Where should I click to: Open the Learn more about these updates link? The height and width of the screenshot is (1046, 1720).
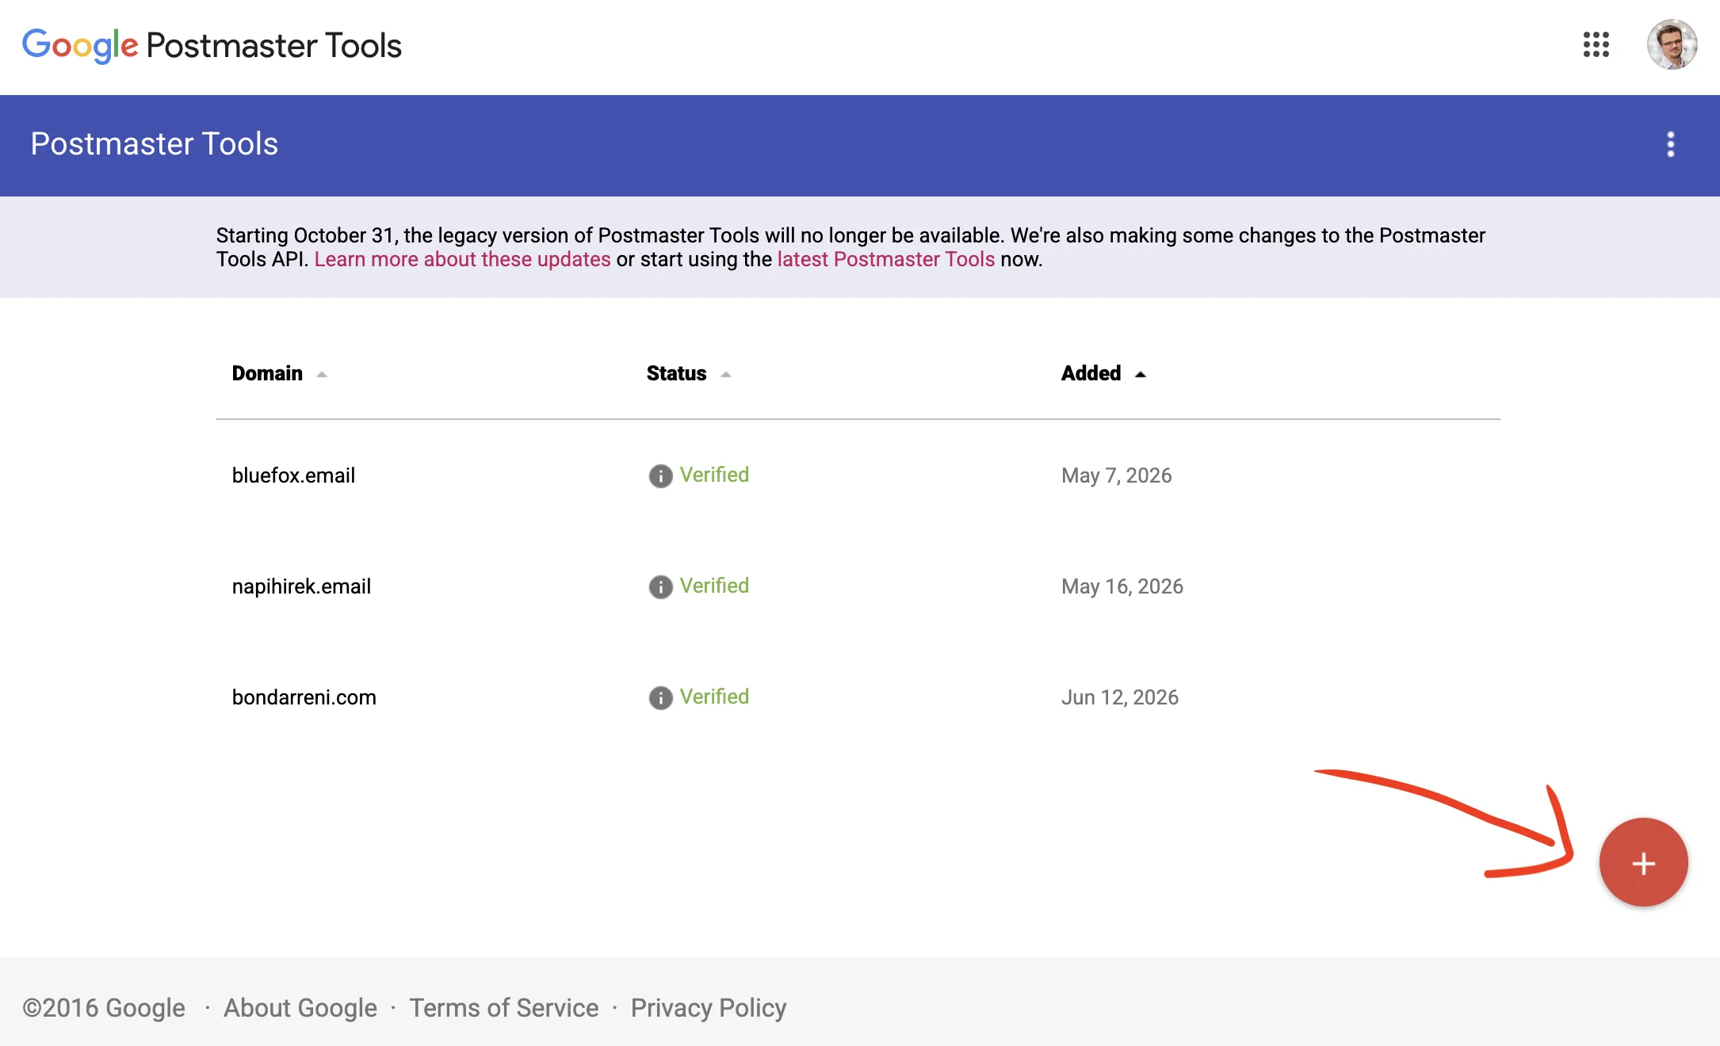462,259
